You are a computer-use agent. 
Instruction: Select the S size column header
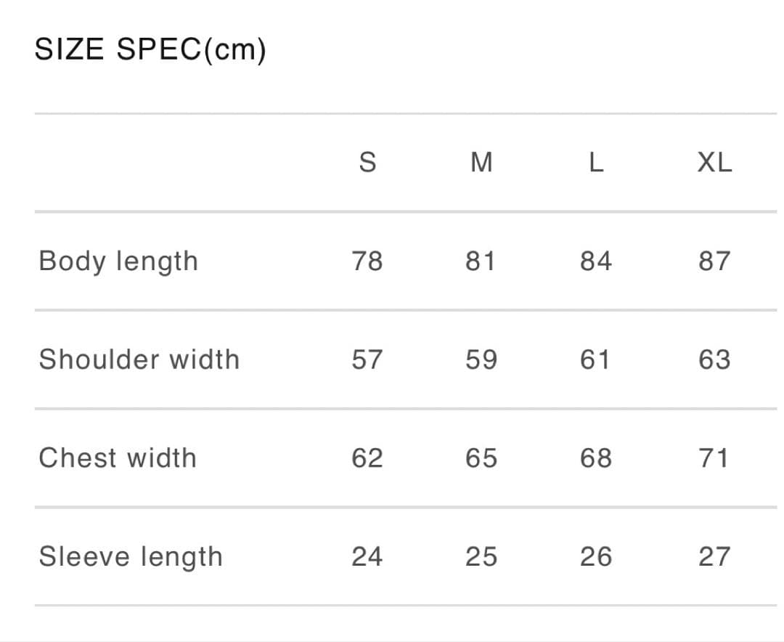[367, 162]
